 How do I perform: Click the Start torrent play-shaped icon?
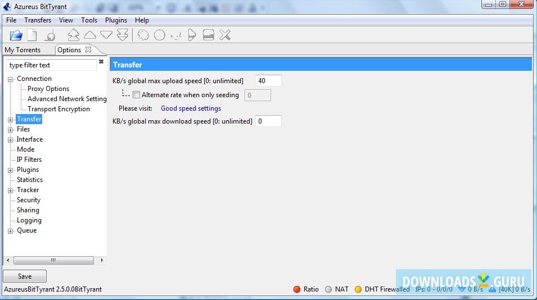pos(192,35)
